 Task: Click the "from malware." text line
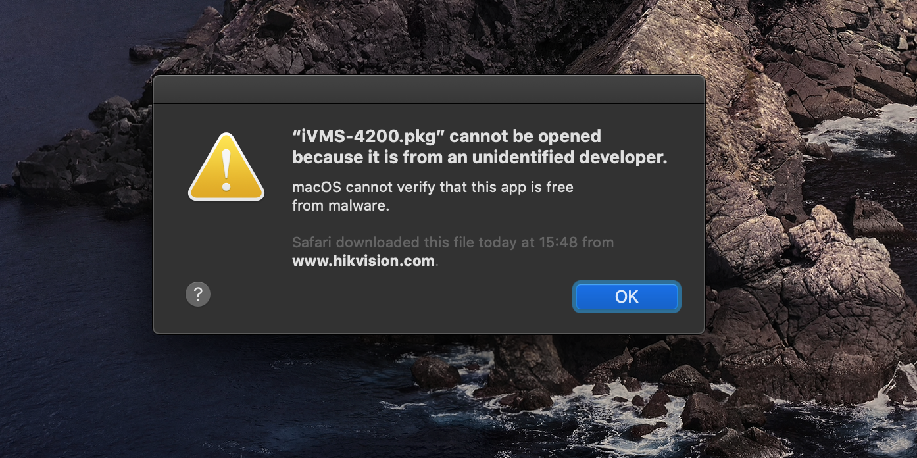pyautogui.click(x=341, y=205)
